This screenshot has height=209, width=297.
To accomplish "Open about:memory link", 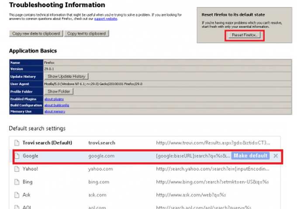I will 55,111.
